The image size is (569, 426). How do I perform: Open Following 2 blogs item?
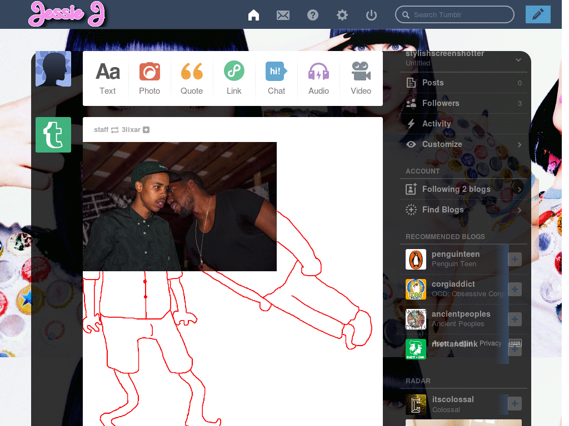click(x=464, y=189)
